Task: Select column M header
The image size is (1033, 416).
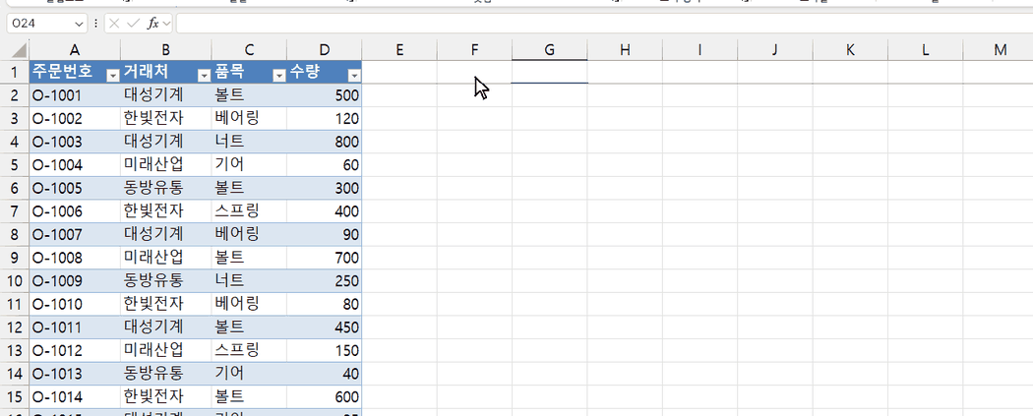Action: (x=1001, y=49)
